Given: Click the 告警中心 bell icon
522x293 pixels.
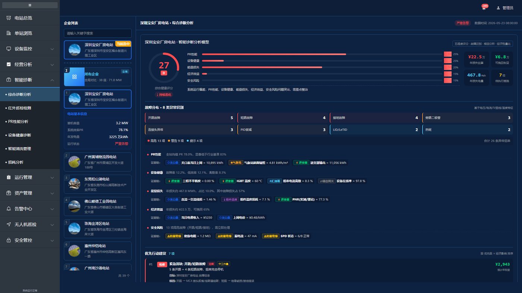Looking at the screenshot, I should click(x=9, y=209).
